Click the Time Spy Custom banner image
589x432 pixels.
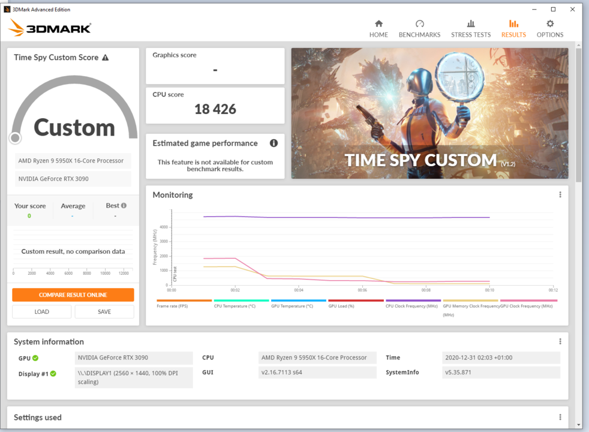[429, 113]
